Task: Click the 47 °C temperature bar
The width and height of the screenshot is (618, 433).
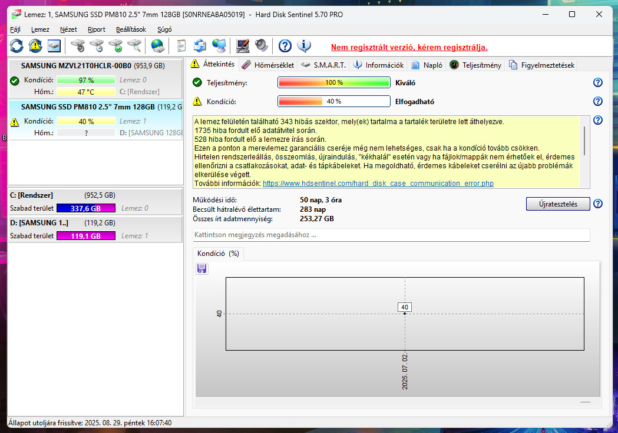Action: [x=86, y=92]
